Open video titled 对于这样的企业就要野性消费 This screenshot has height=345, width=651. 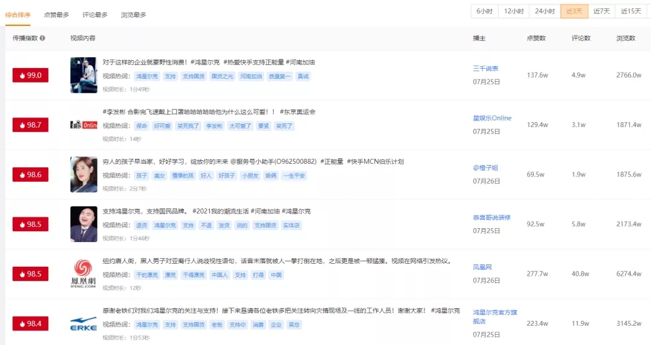[x=209, y=62]
